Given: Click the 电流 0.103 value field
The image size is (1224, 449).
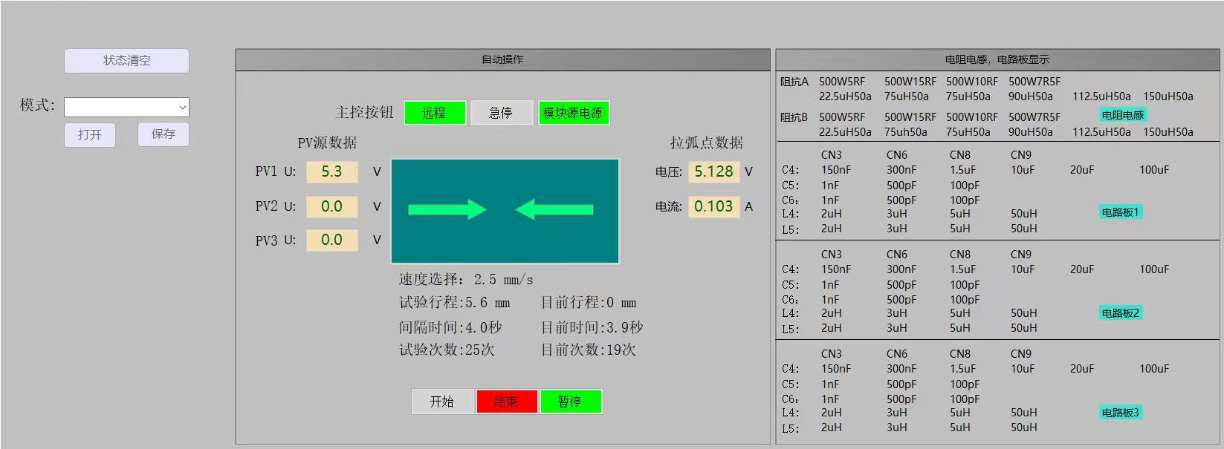Looking at the screenshot, I should pyautogui.click(x=713, y=206).
